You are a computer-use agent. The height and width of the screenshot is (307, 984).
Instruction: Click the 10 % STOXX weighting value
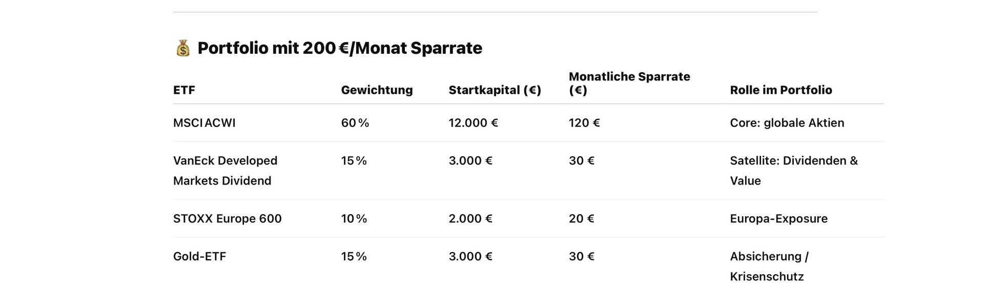pos(354,219)
